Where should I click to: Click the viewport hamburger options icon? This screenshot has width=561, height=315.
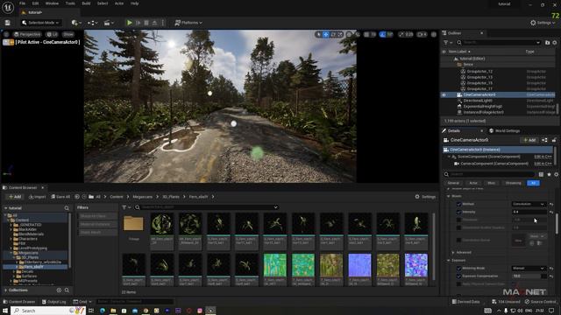[x=6, y=34]
